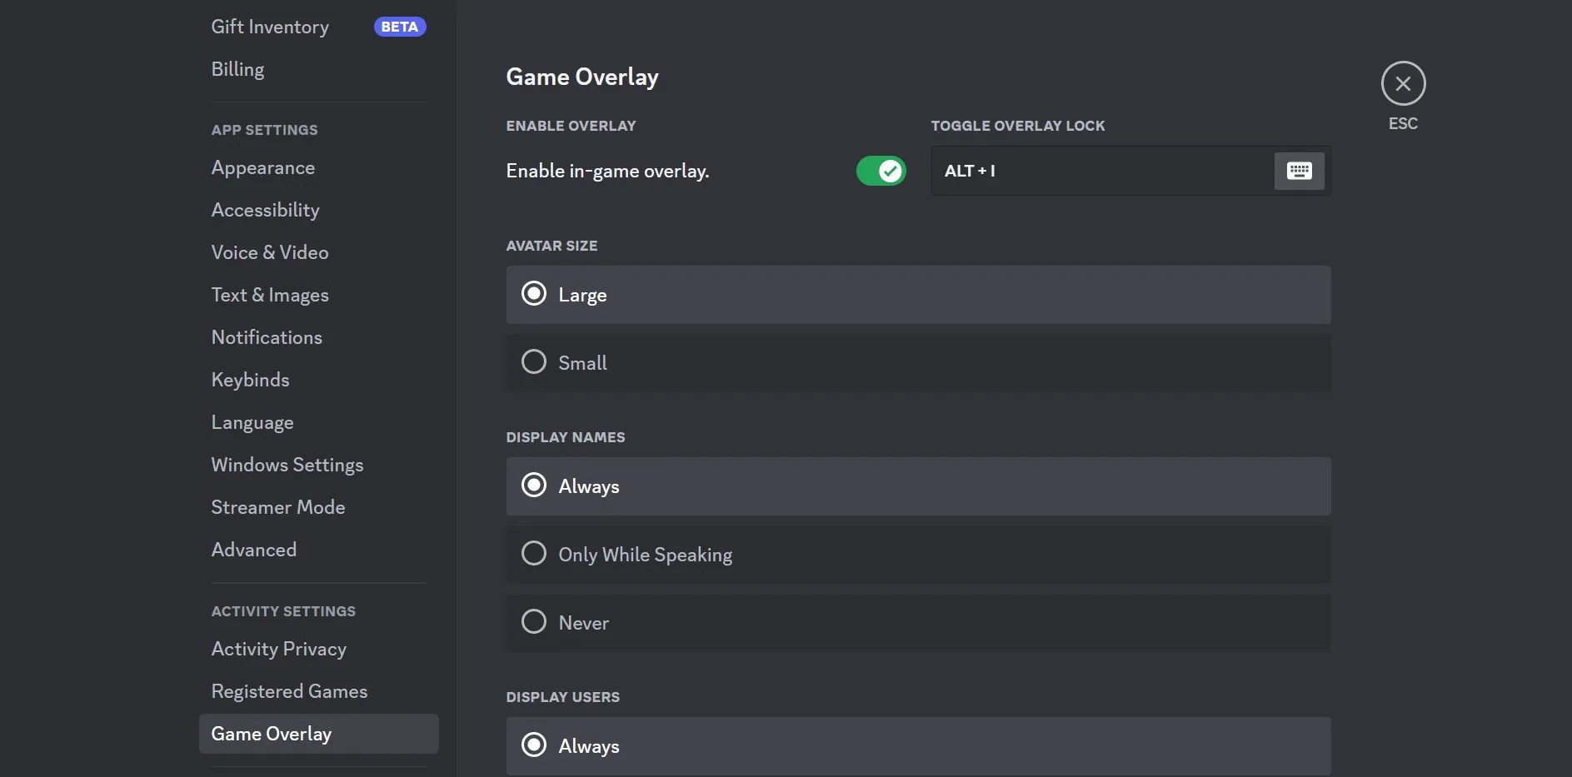1572x777 pixels.
Task: Close settings using the ESC button
Action: (x=1402, y=83)
